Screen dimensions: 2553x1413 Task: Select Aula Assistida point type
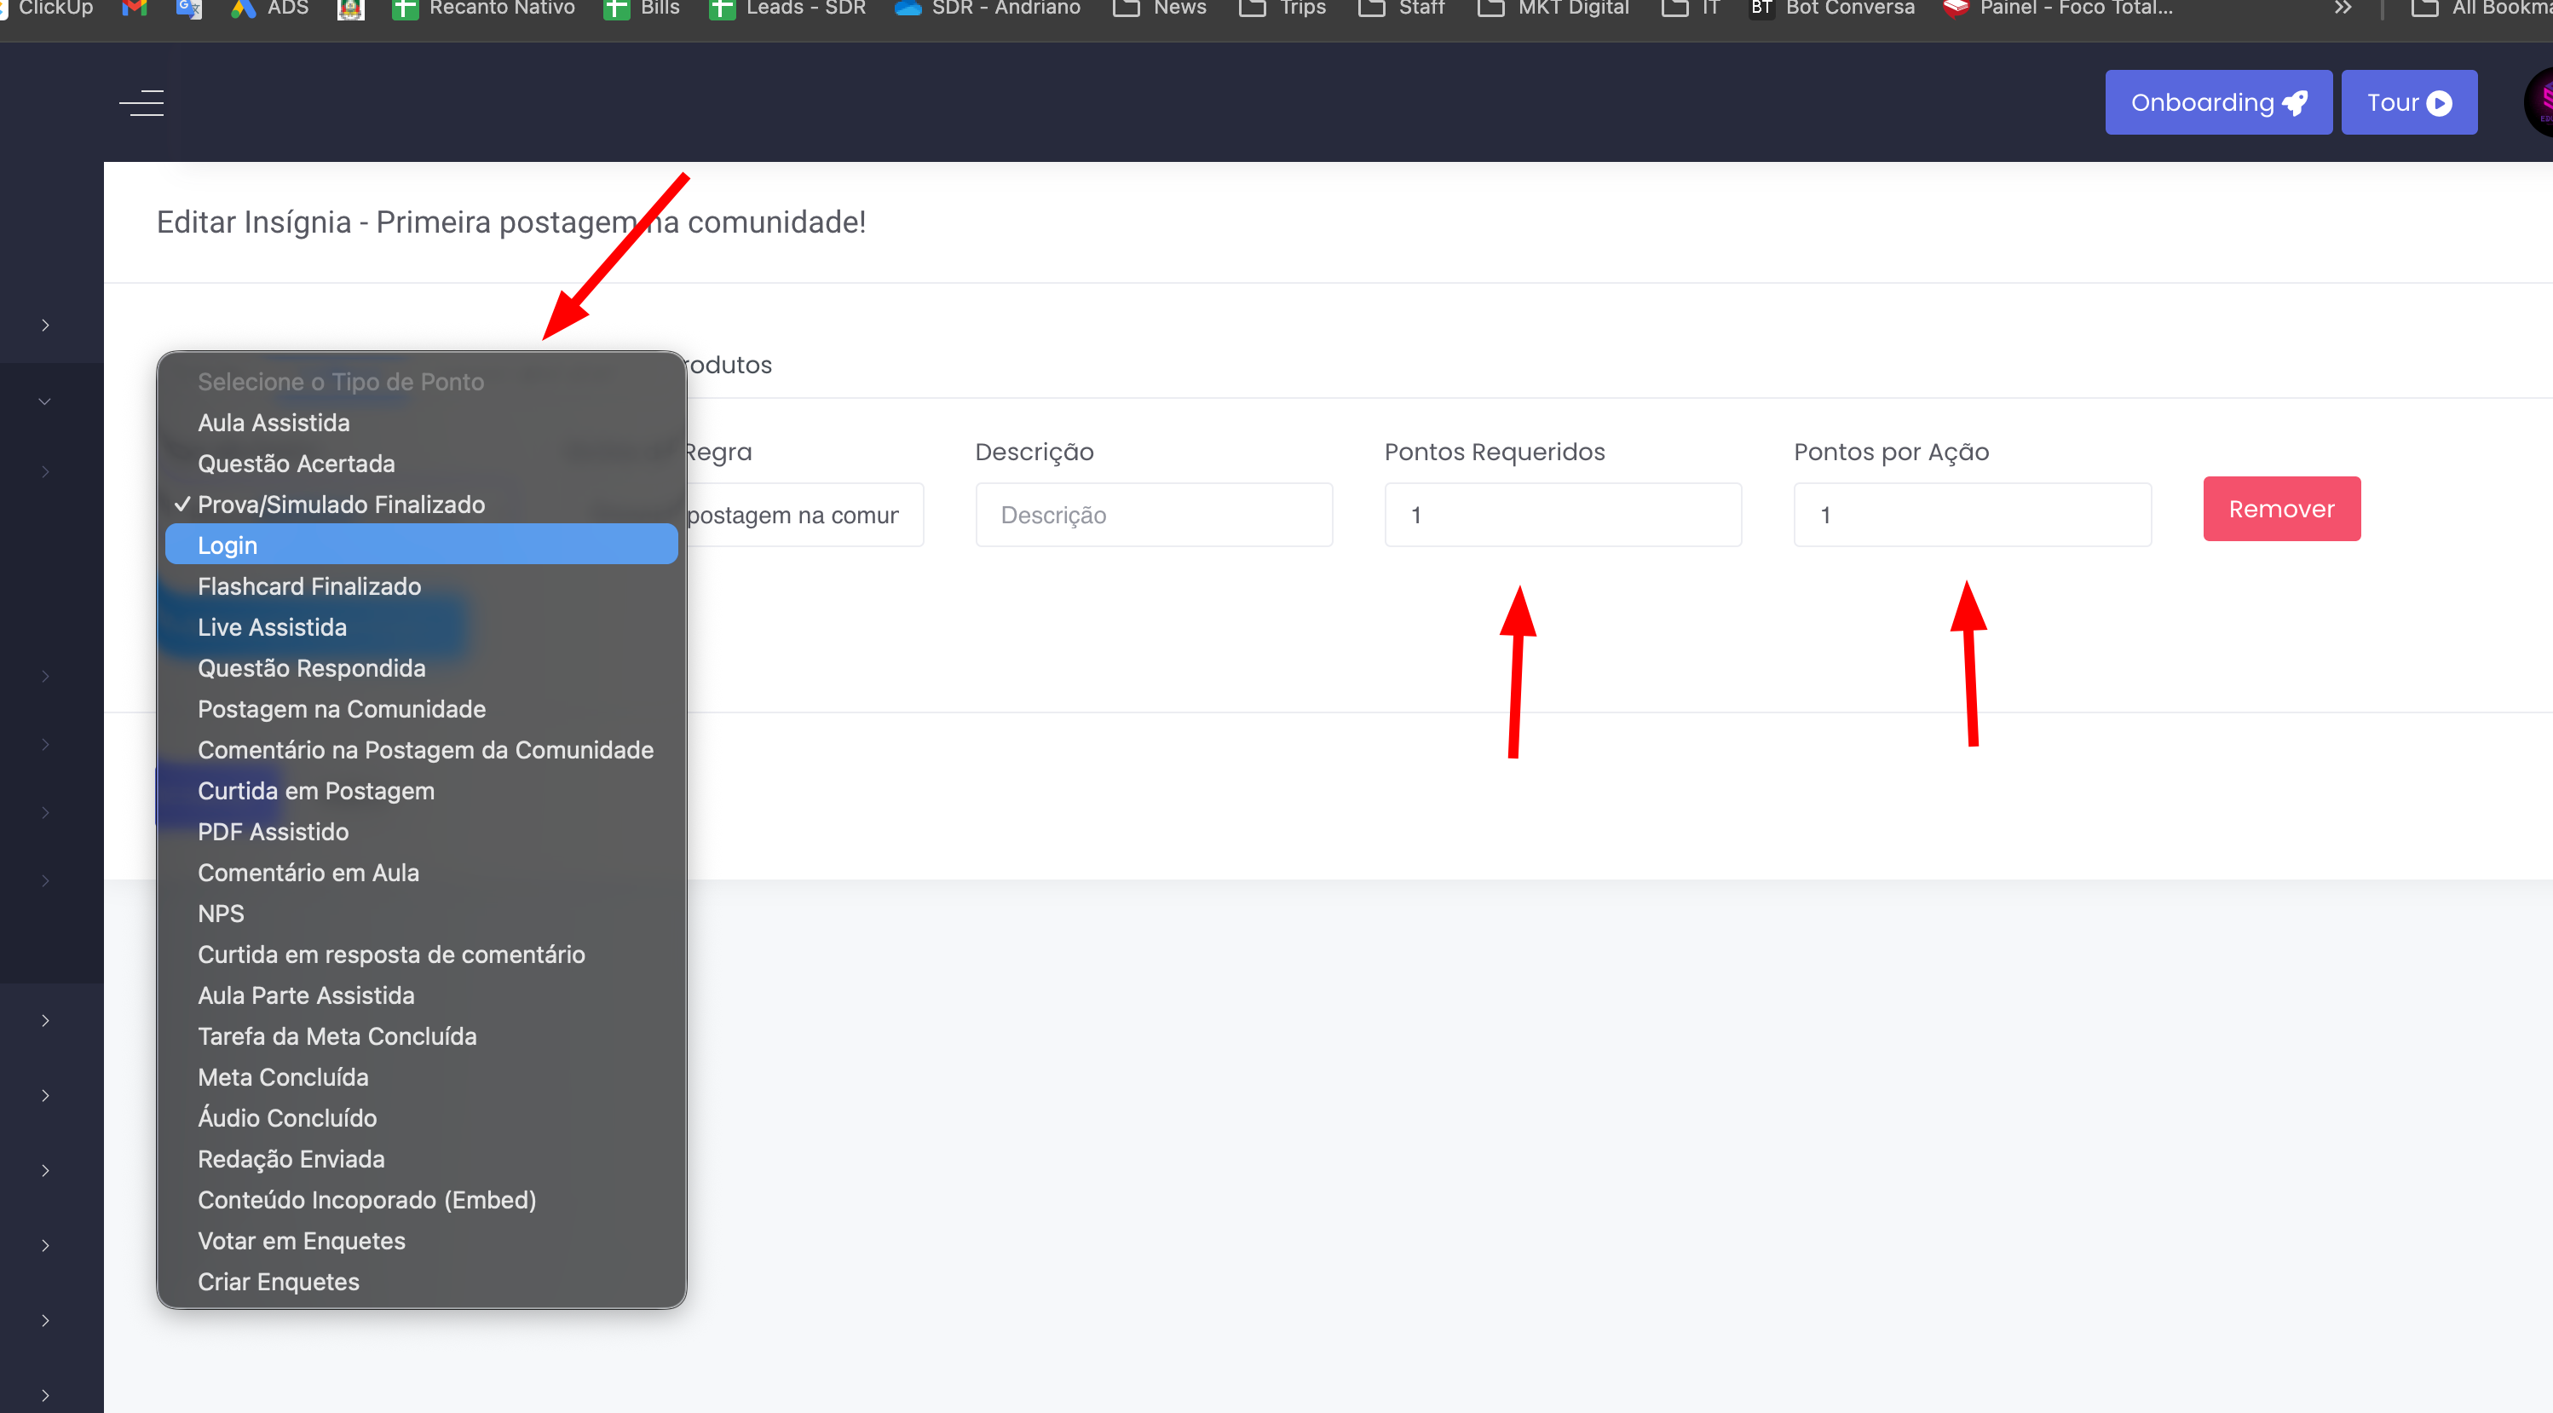274,422
